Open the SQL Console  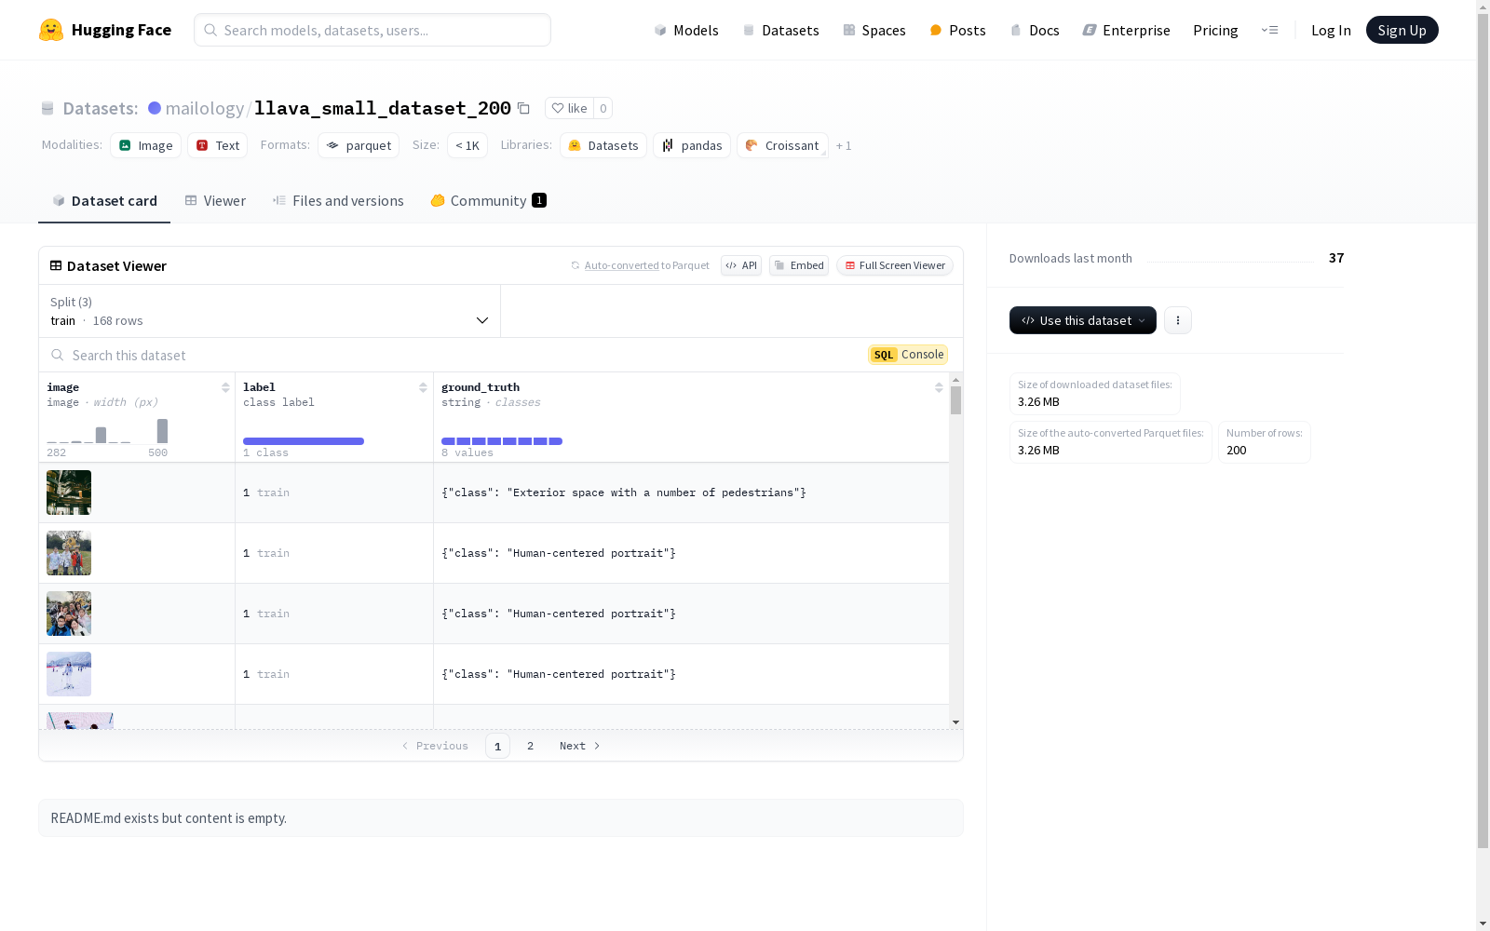point(908,355)
